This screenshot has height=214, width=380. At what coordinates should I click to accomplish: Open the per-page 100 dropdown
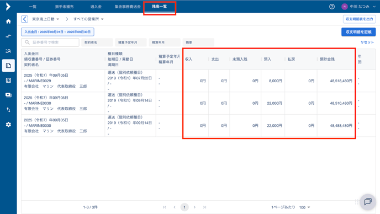tap(305, 207)
